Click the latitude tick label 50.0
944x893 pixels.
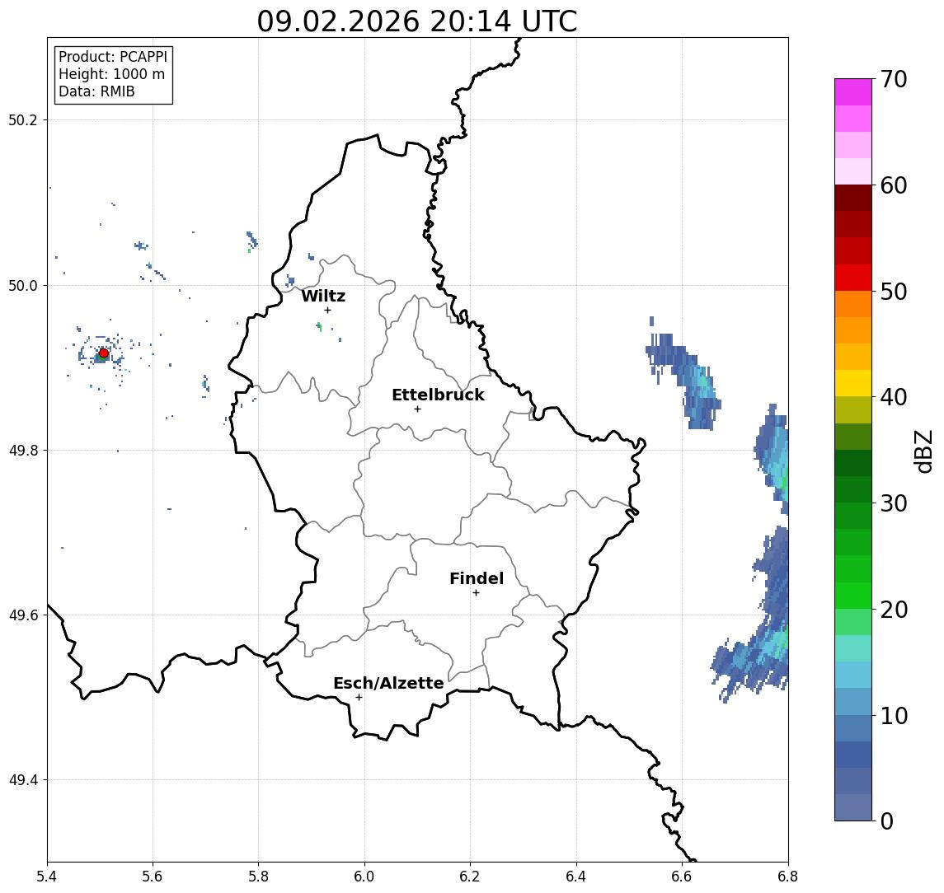23,285
